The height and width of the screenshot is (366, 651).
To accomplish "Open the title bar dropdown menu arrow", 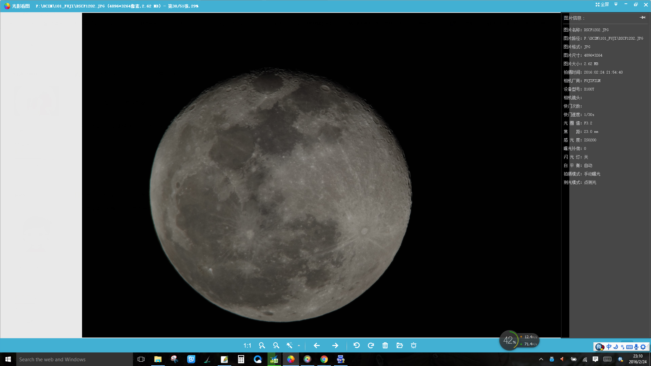I will click(x=616, y=4).
